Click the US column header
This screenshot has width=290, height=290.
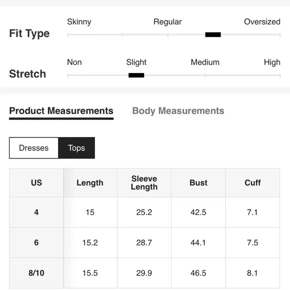pyautogui.click(x=36, y=182)
